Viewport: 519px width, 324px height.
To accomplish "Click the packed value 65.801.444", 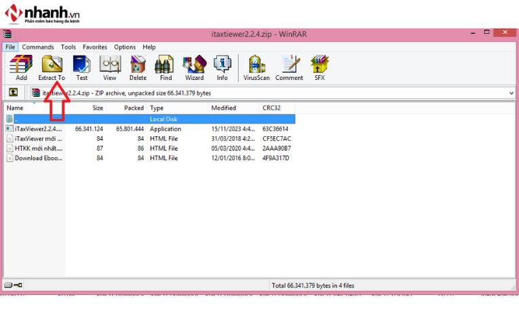I will point(130,129).
